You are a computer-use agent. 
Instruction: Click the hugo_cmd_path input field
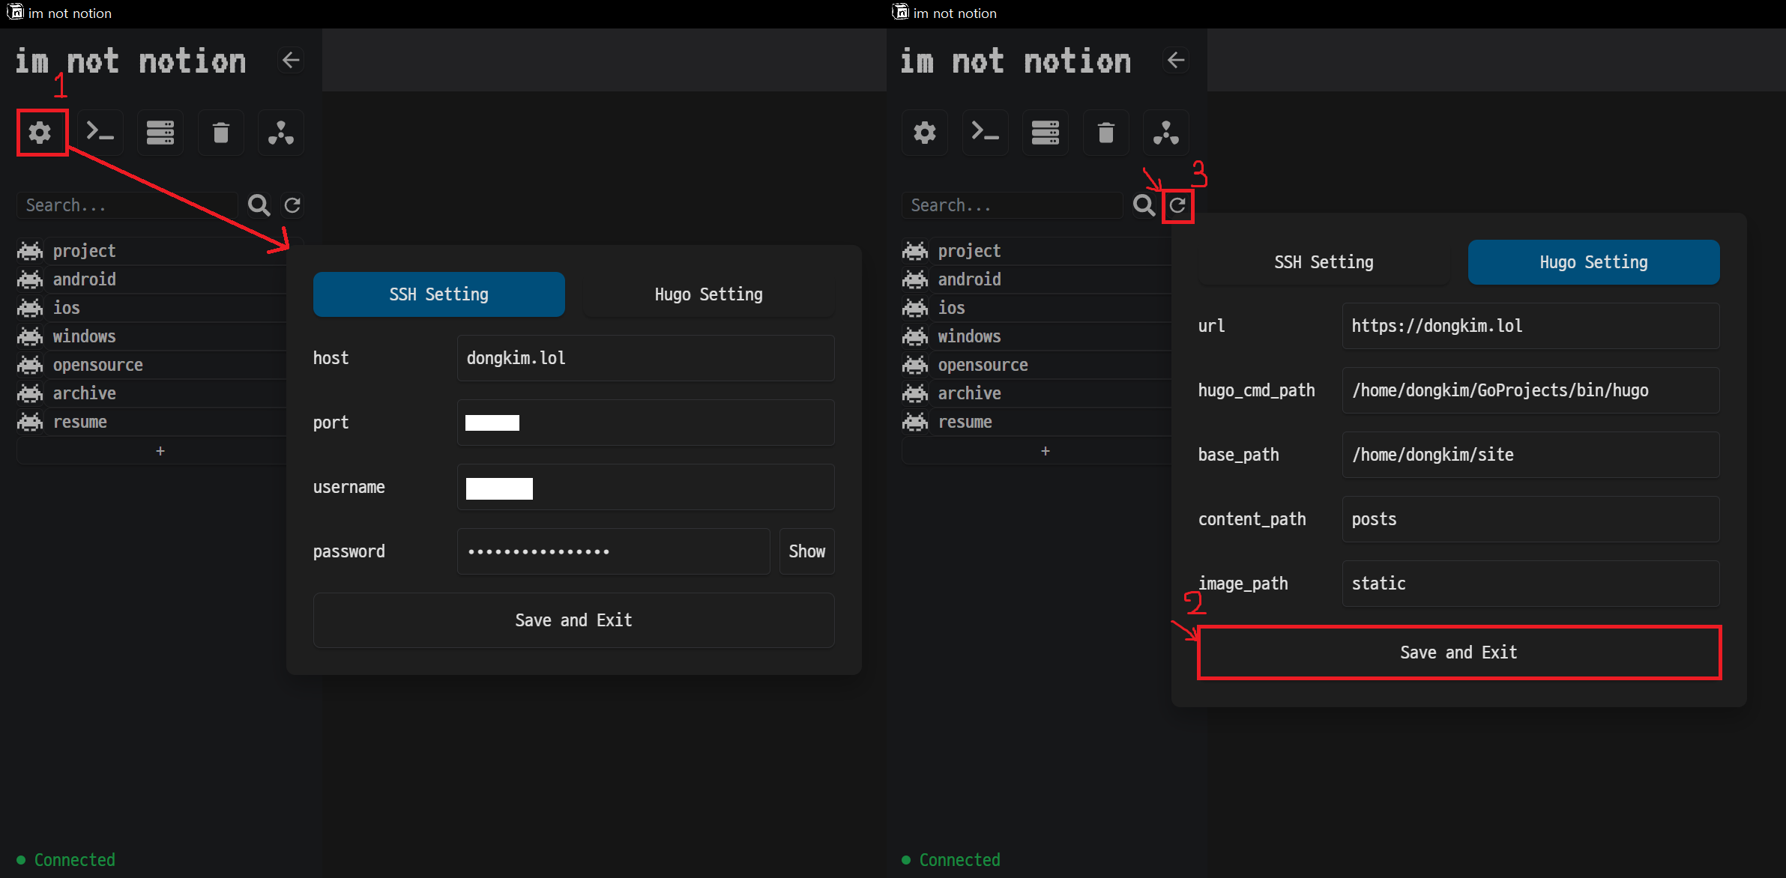(x=1530, y=390)
